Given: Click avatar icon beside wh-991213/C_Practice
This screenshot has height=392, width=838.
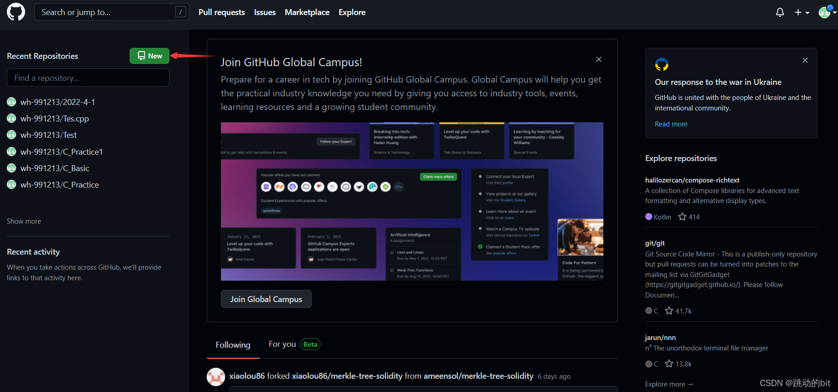Looking at the screenshot, I should click(11, 184).
